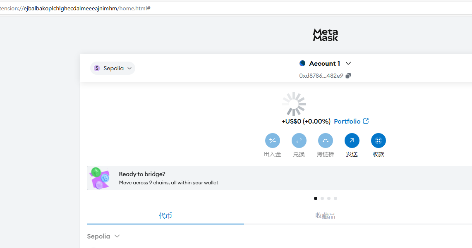Click the 发送 send icon
The width and height of the screenshot is (472, 248).
coord(352,141)
